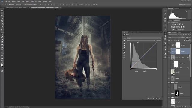
Task: Open the Opacity value dropdown
Action: click(190, 37)
